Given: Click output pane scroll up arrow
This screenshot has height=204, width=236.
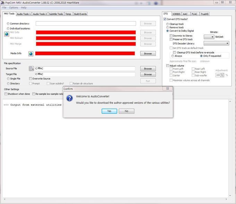Looking at the screenshot, I should pyautogui.click(x=230, y=101).
